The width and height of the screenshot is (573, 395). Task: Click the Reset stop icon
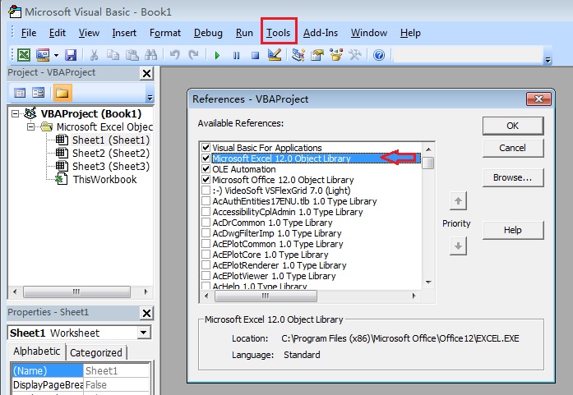tap(255, 56)
